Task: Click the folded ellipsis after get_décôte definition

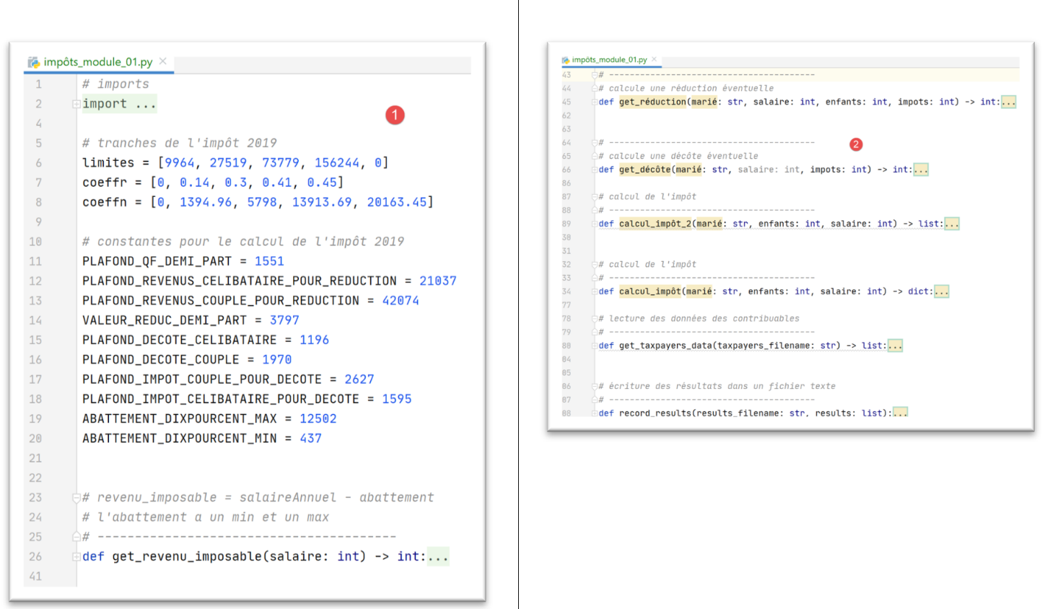Action: click(920, 170)
